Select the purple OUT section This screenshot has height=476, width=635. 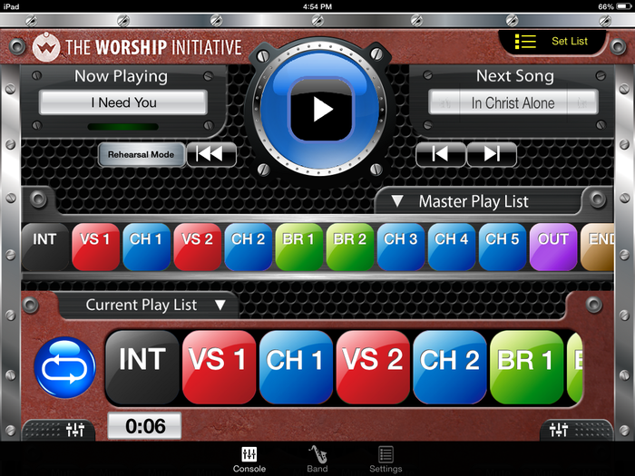tap(553, 247)
